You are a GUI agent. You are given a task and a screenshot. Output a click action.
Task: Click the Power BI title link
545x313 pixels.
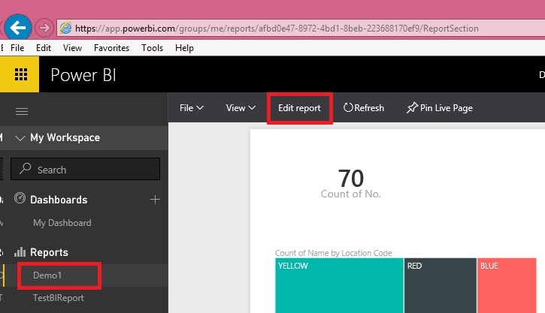click(x=83, y=75)
